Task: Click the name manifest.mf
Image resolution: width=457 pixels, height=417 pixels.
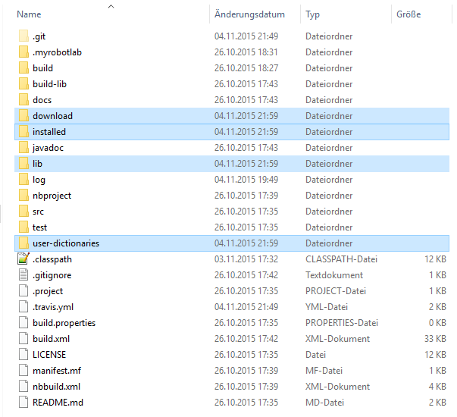Action: pyautogui.click(x=57, y=370)
